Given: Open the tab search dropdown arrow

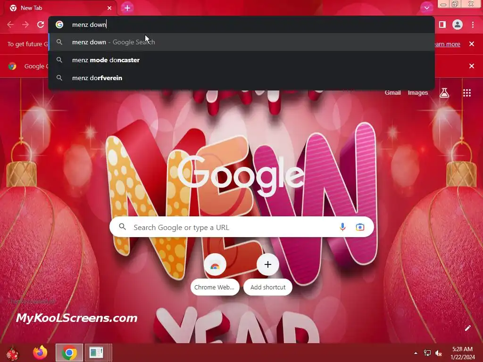Looking at the screenshot, I should pyautogui.click(x=426, y=8).
